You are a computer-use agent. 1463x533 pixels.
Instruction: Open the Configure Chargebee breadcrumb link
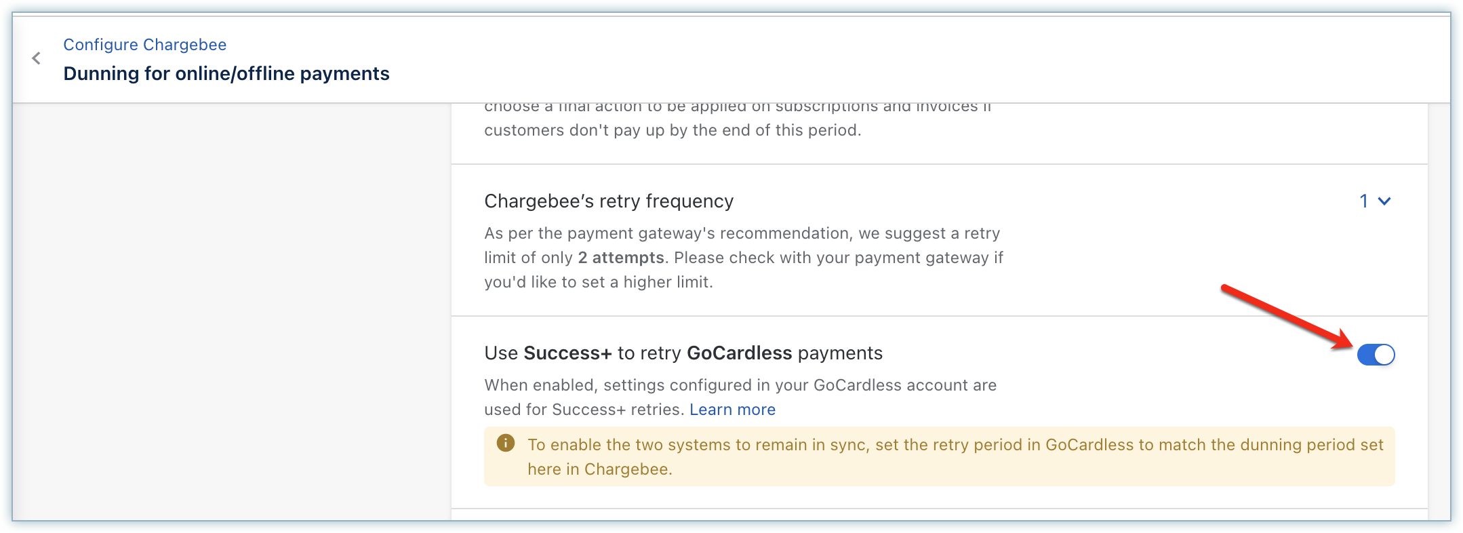(x=144, y=45)
